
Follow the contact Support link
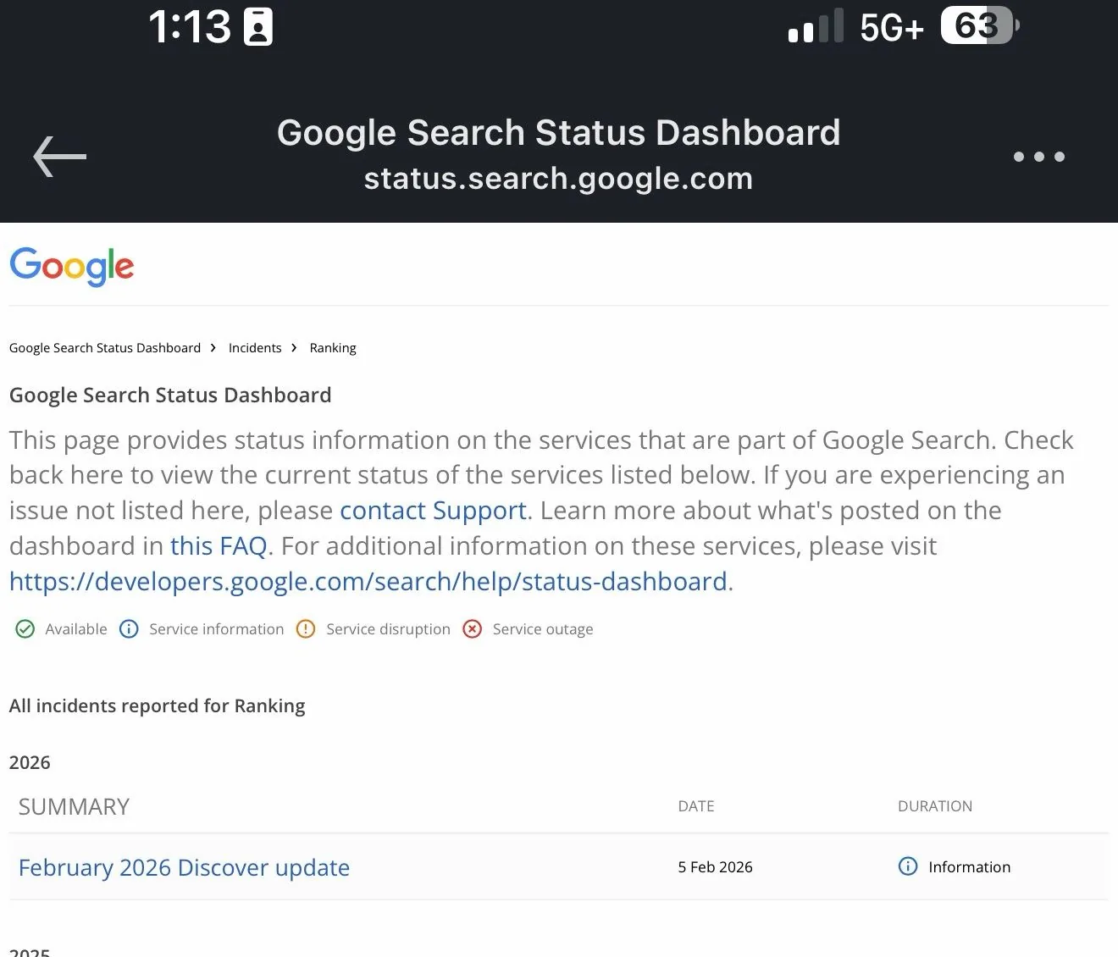tap(433, 511)
